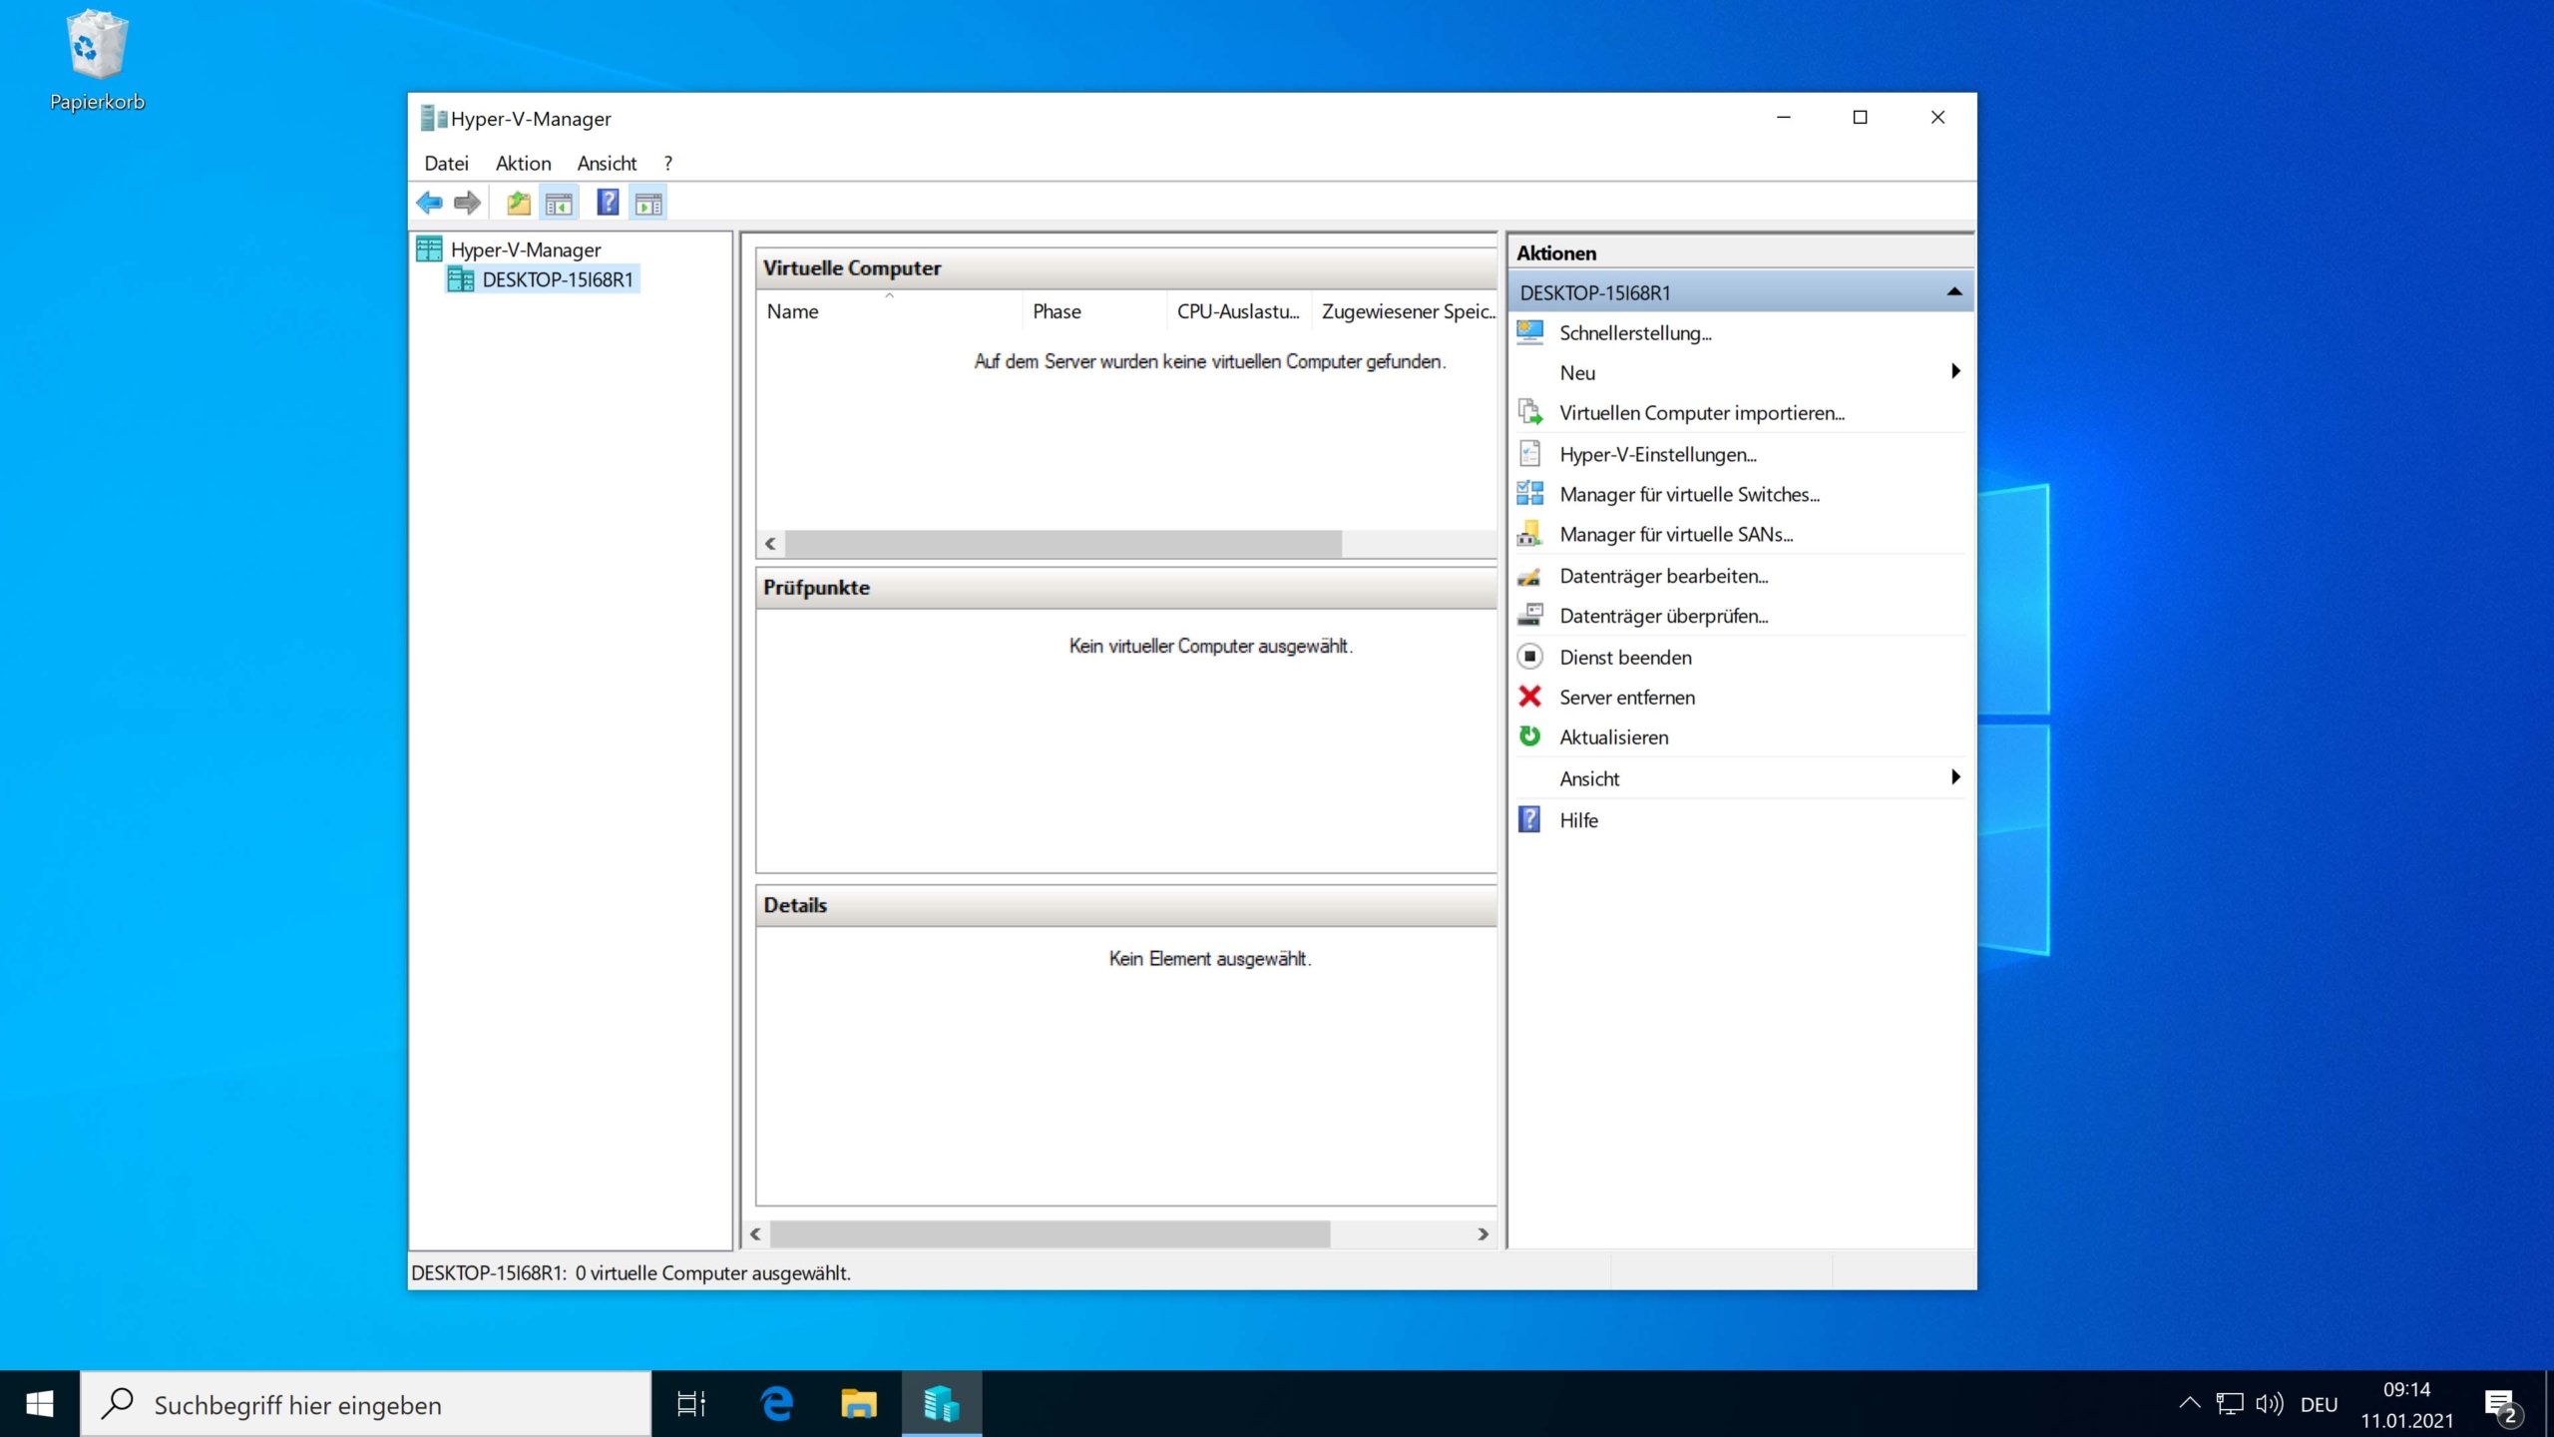
Task: Open Help using the question mark toolbar icon
Action: click(x=608, y=203)
